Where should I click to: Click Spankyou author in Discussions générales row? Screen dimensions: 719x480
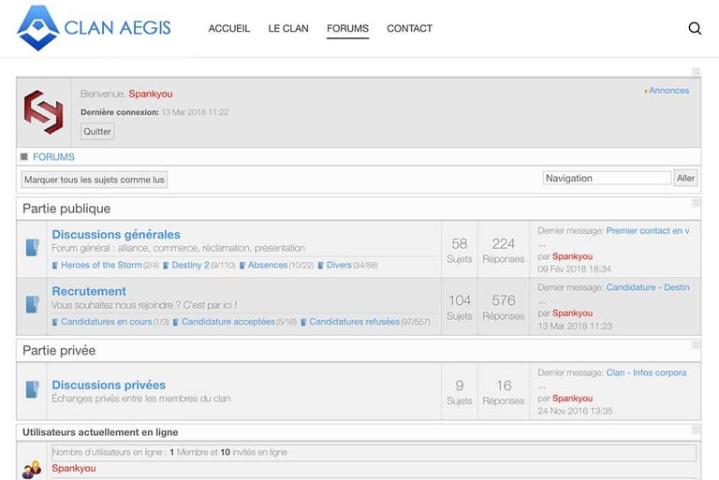tap(572, 256)
